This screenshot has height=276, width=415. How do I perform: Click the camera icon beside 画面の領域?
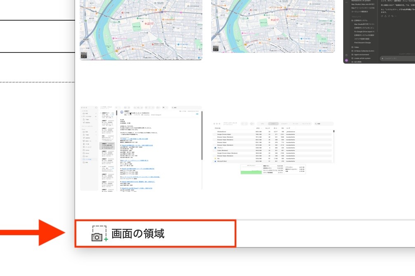[100, 233]
